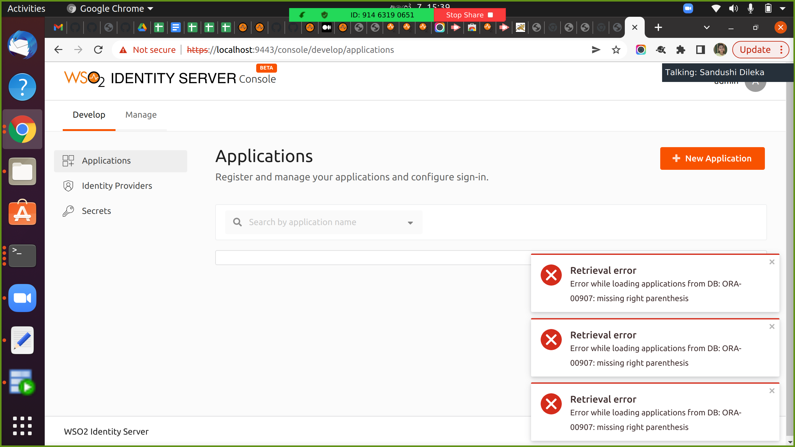
Task: Open Secrets in the sidebar
Action: pyautogui.click(x=96, y=211)
